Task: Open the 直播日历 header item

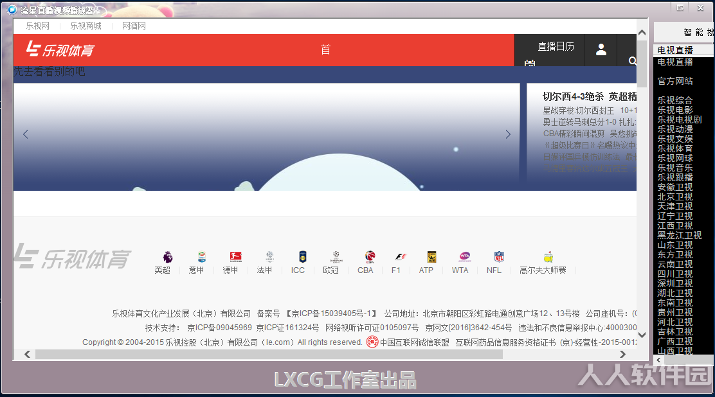Action: tap(556, 46)
